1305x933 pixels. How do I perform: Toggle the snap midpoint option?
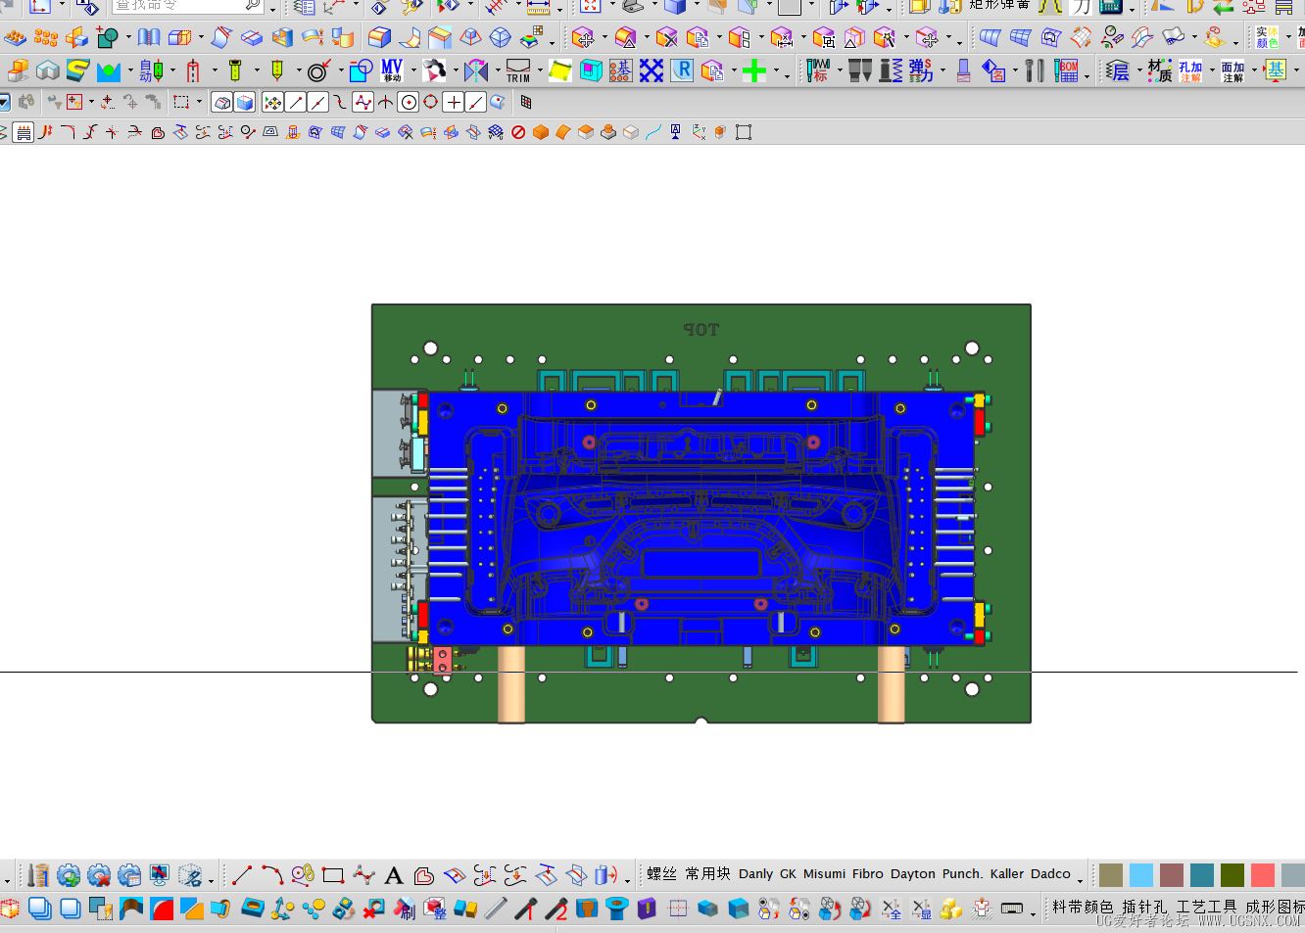click(318, 102)
